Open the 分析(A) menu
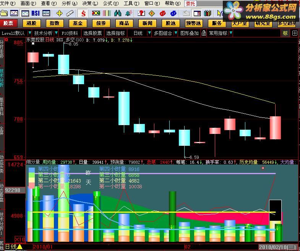Screen dimensions: 300x251 pos(70,3)
